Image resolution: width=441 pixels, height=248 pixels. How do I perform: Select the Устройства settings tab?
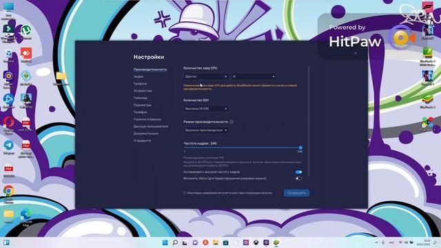[143, 91]
